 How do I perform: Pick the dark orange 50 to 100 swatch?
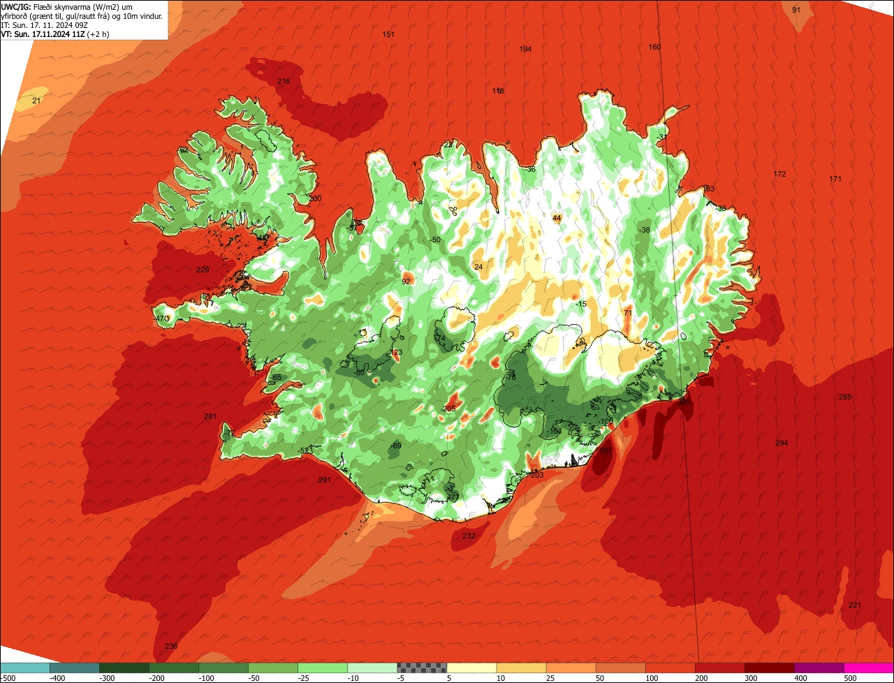(x=620, y=668)
